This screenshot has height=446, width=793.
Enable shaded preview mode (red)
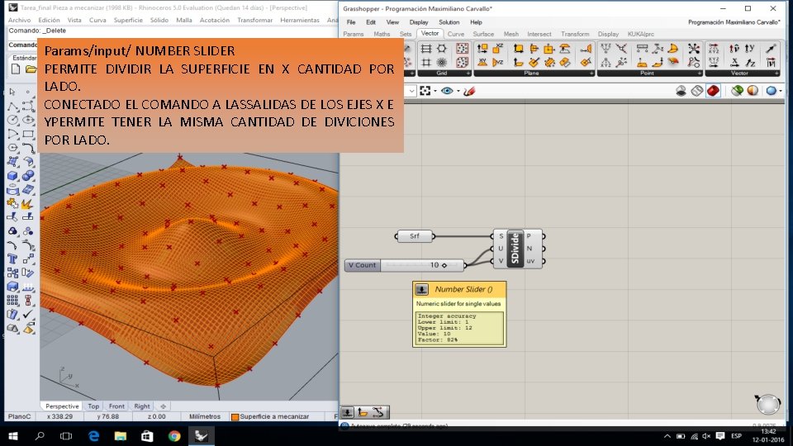tap(713, 91)
